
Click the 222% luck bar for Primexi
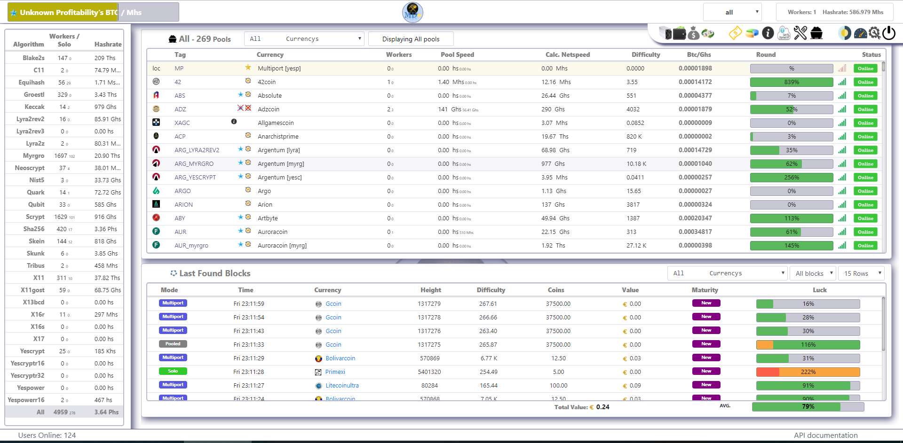[808, 372]
